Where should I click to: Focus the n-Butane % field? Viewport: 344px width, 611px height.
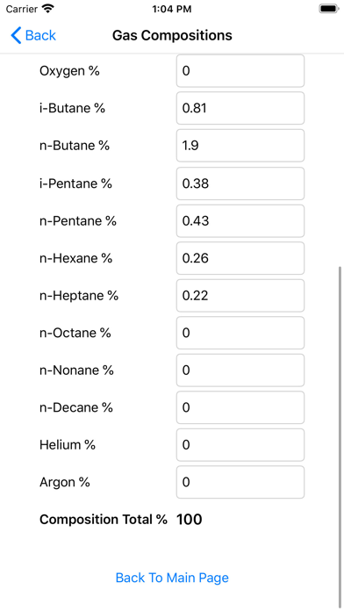click(240, 146)
